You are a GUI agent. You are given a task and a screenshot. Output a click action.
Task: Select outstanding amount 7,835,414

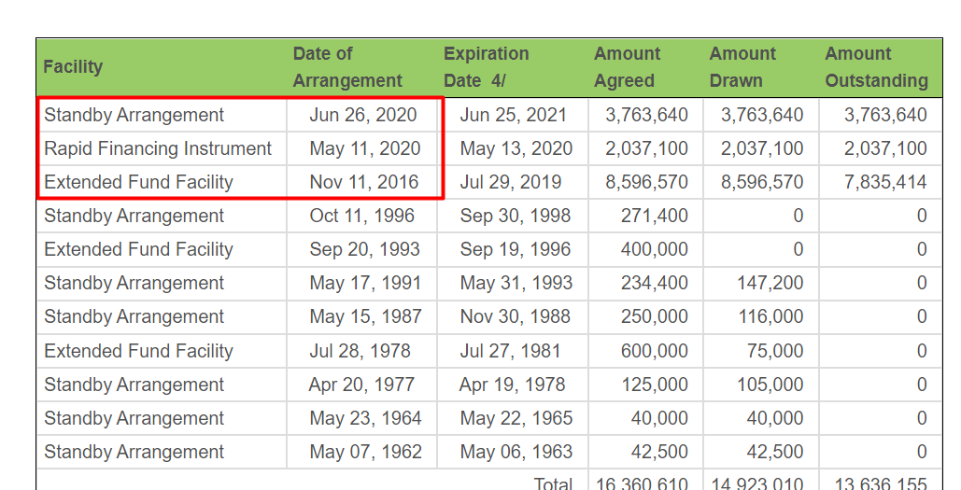[885, 182]
